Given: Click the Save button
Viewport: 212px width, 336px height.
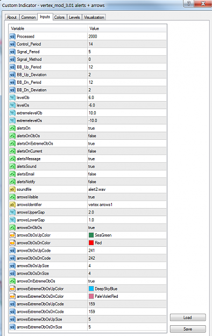Looking at the screenshot, I should (x=188, y=329).
